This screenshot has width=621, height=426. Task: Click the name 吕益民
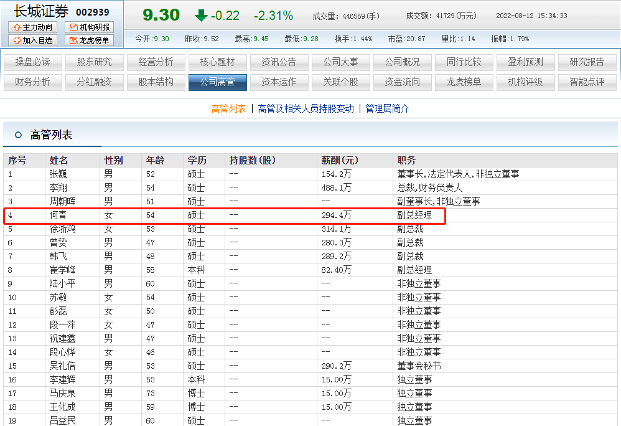63,420
